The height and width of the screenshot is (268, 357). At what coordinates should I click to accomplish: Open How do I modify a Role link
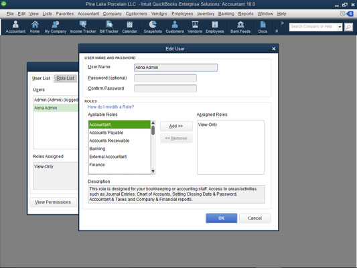pos(111,107)
